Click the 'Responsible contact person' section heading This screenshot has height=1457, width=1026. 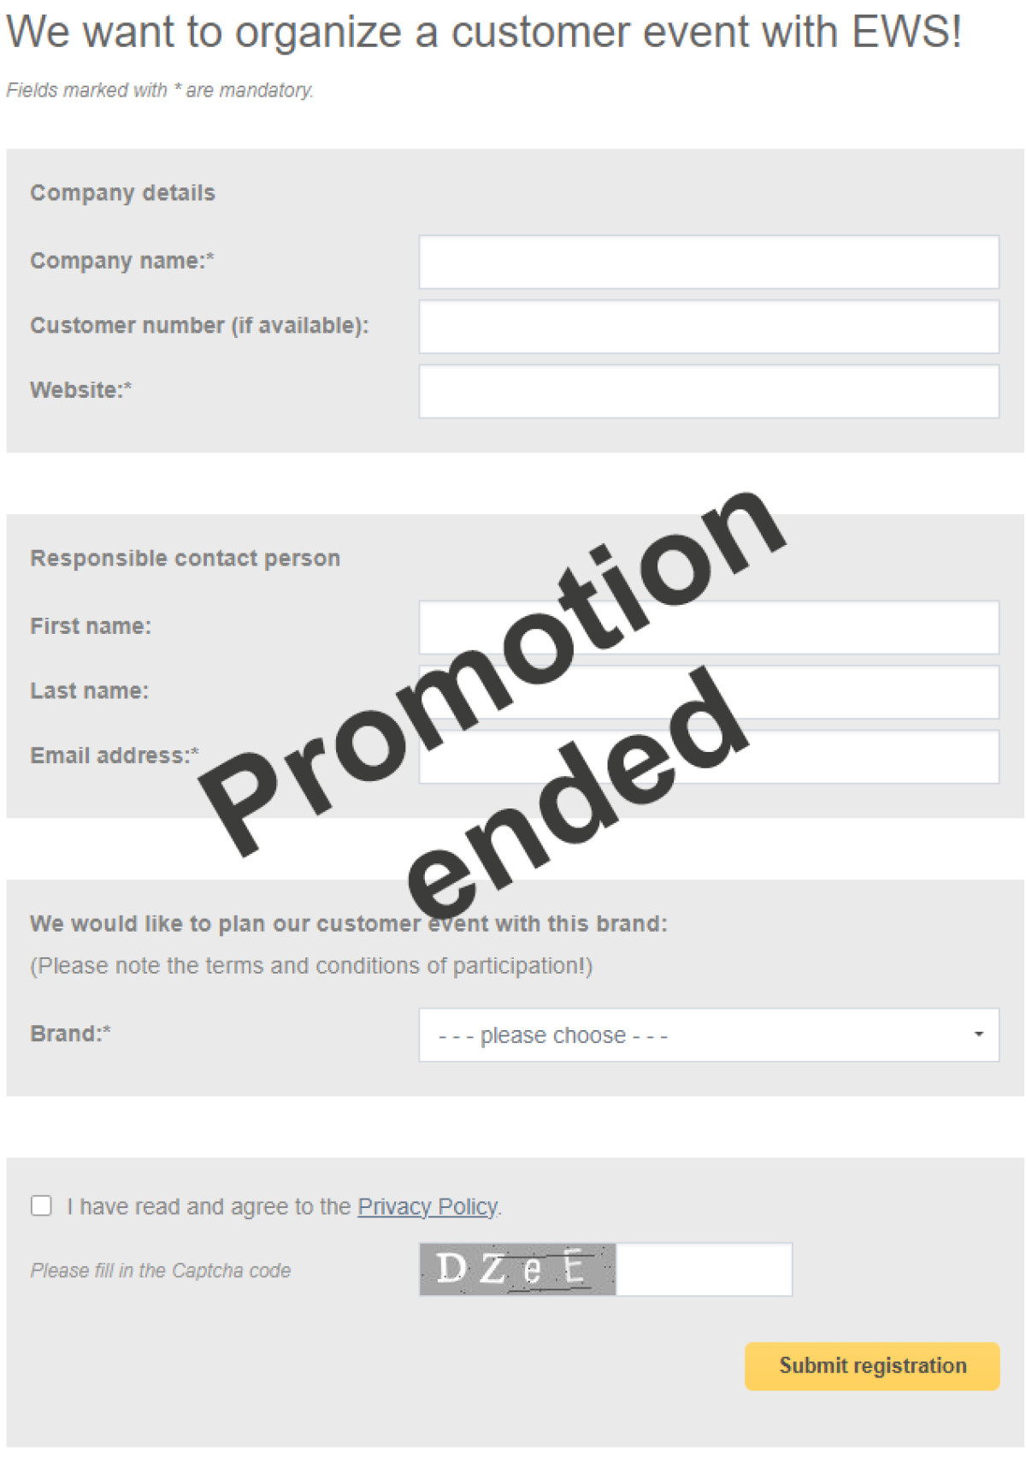pos(186,559)
